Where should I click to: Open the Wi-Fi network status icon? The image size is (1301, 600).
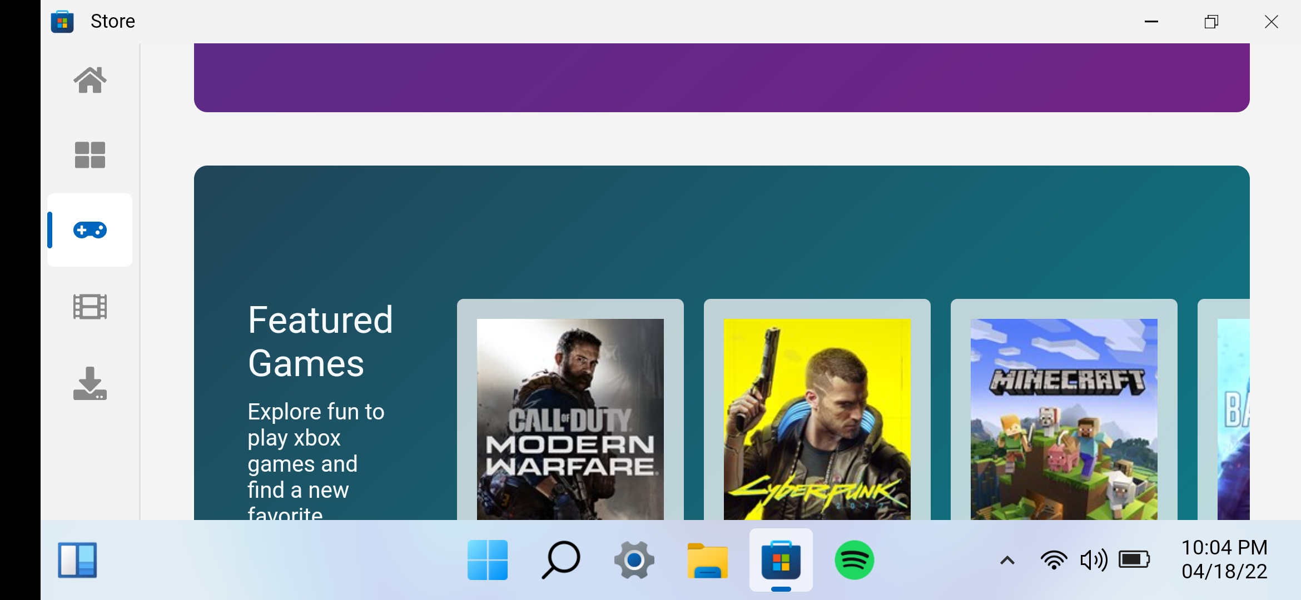(x=1054, y=560)
